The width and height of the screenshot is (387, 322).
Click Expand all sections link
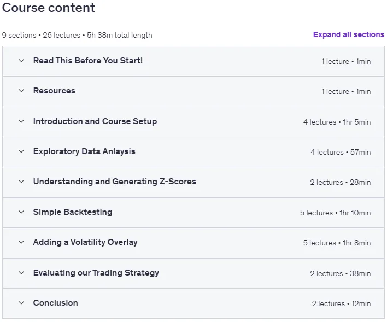click(349, 34)
